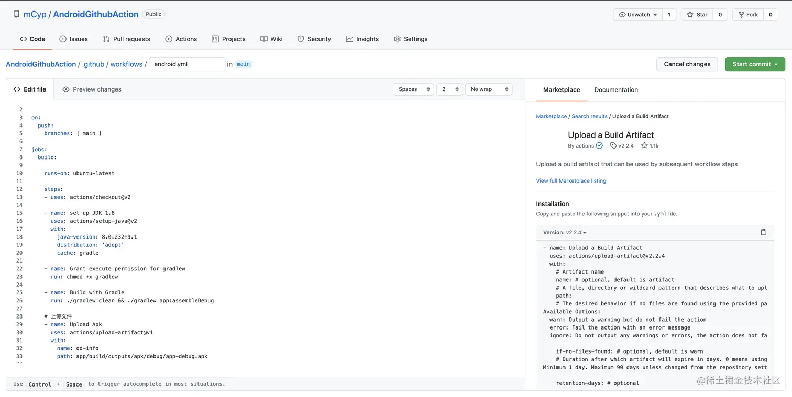This screenshot has height=397, width=792.
Task: Click the main branch label
Action: (243, 64)
